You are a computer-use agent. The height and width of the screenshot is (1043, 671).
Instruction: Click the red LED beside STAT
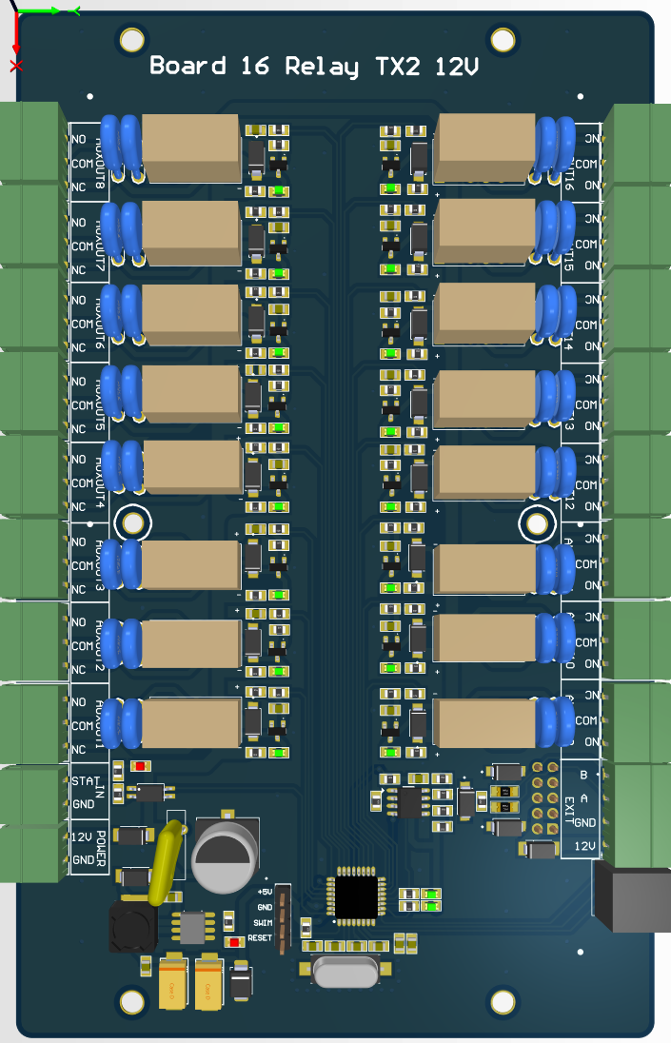(140, 766)
